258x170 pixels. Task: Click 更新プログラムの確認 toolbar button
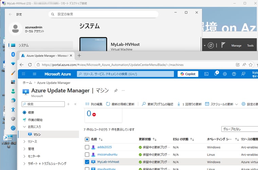pyautogui.click(x=158, y=104)
